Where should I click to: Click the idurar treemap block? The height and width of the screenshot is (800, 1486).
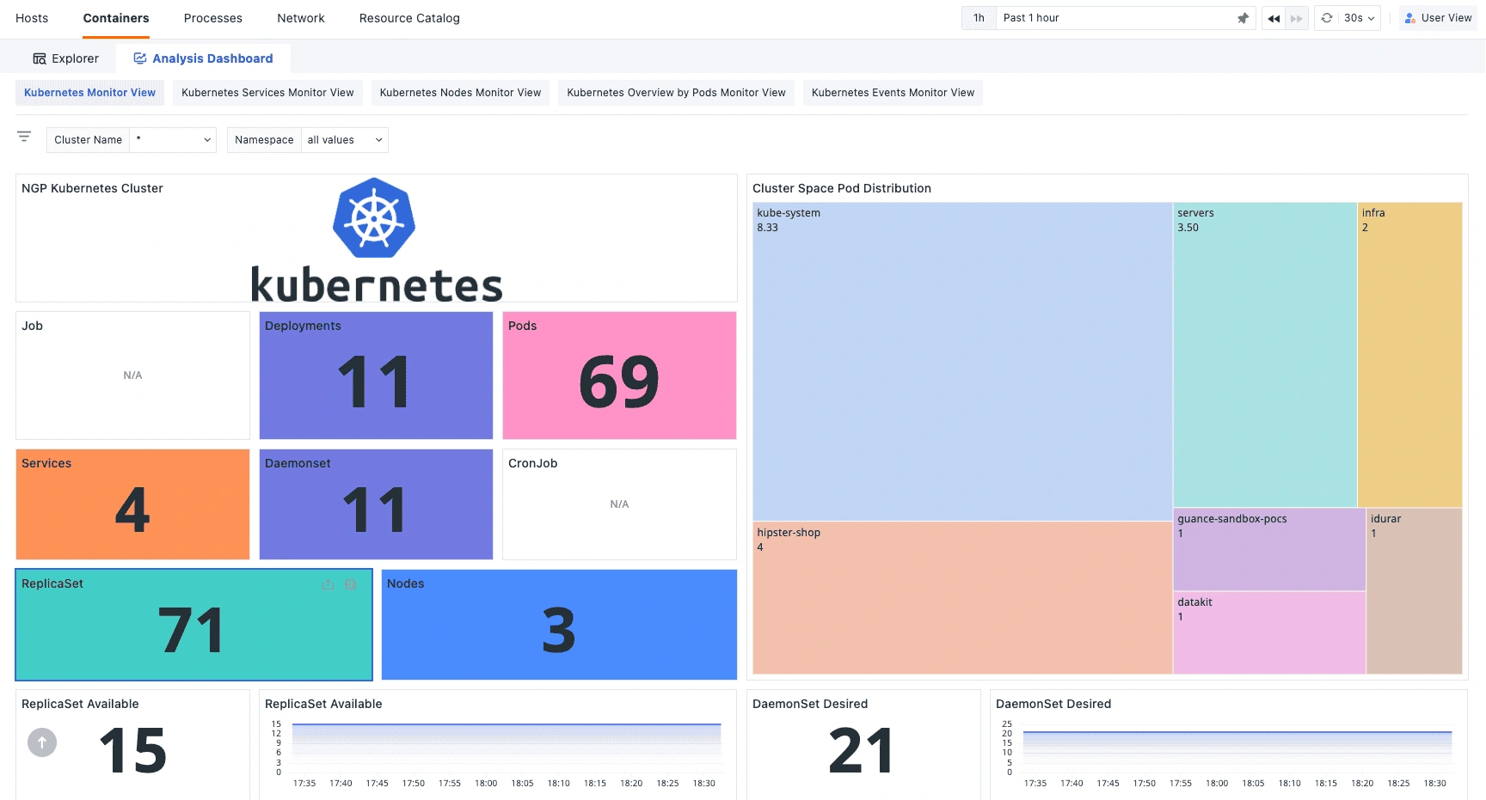(x=1415, y=591)
